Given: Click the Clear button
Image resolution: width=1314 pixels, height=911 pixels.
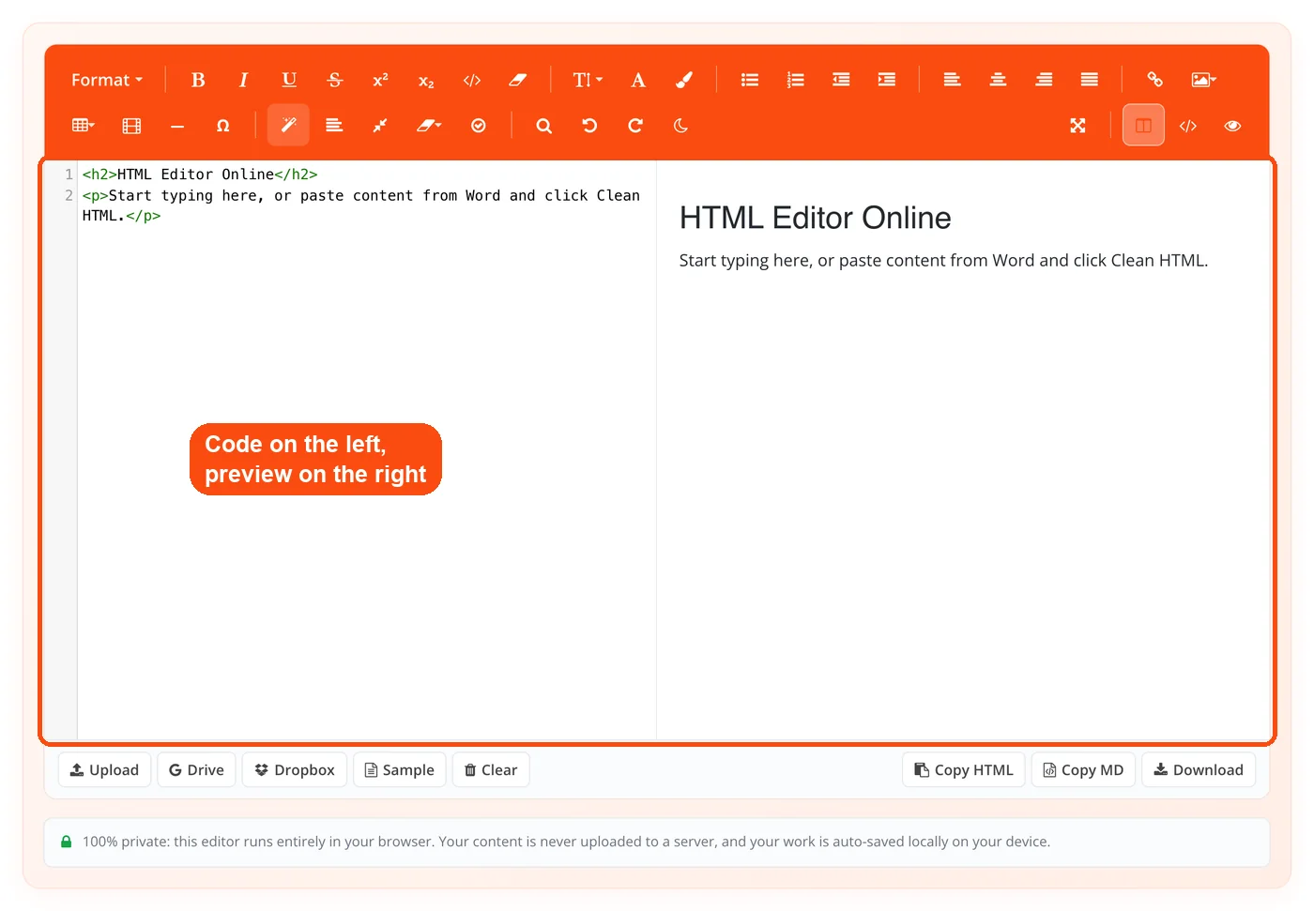Looking at the screenshot, I should (491, 770).
